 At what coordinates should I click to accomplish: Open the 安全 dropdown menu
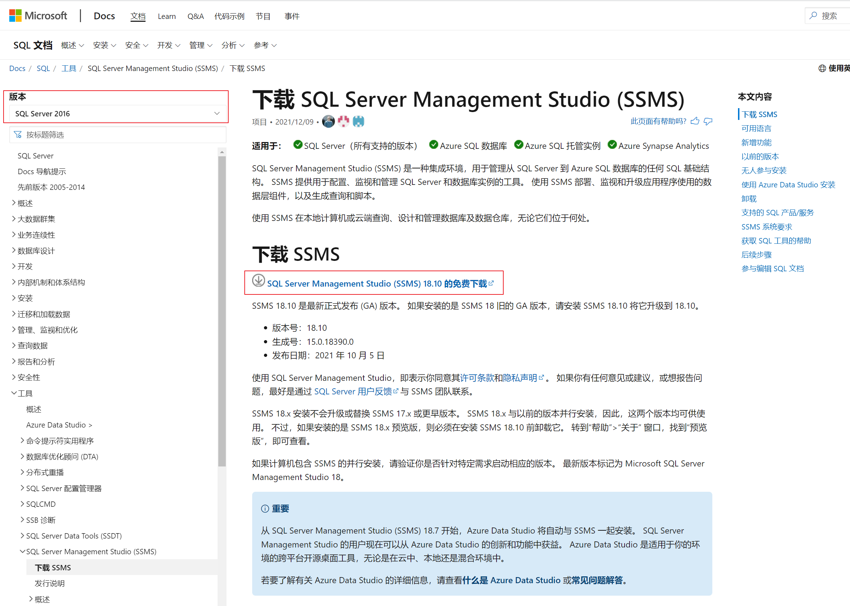[137, 45]
